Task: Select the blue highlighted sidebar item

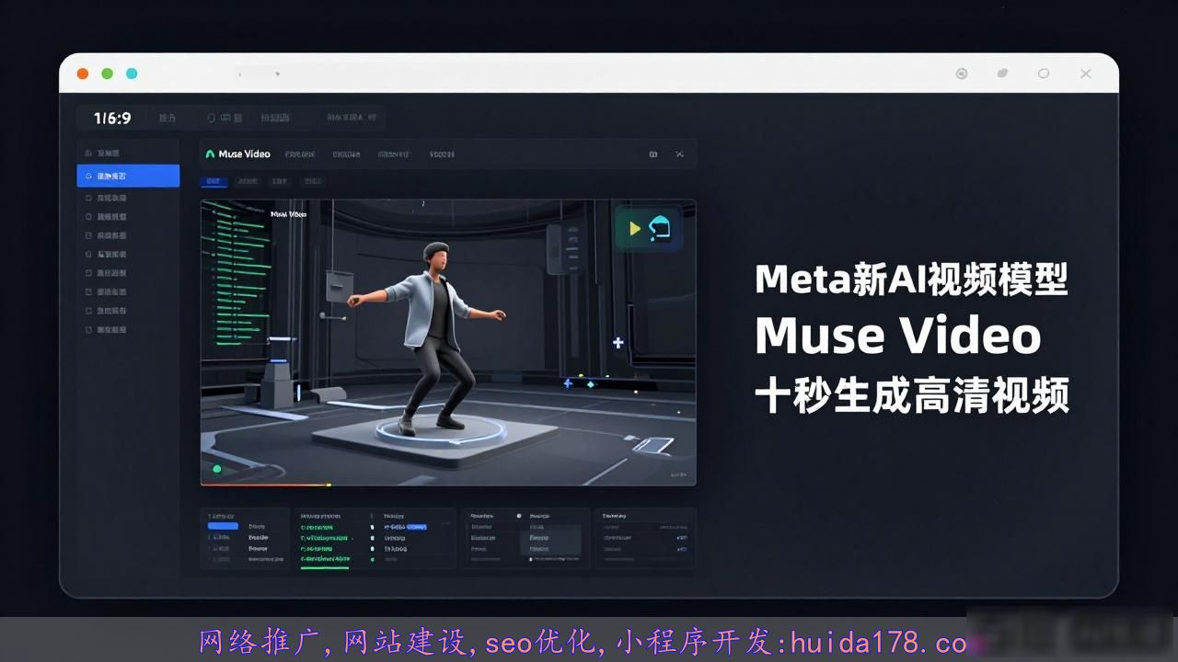Action: point(128,176)
